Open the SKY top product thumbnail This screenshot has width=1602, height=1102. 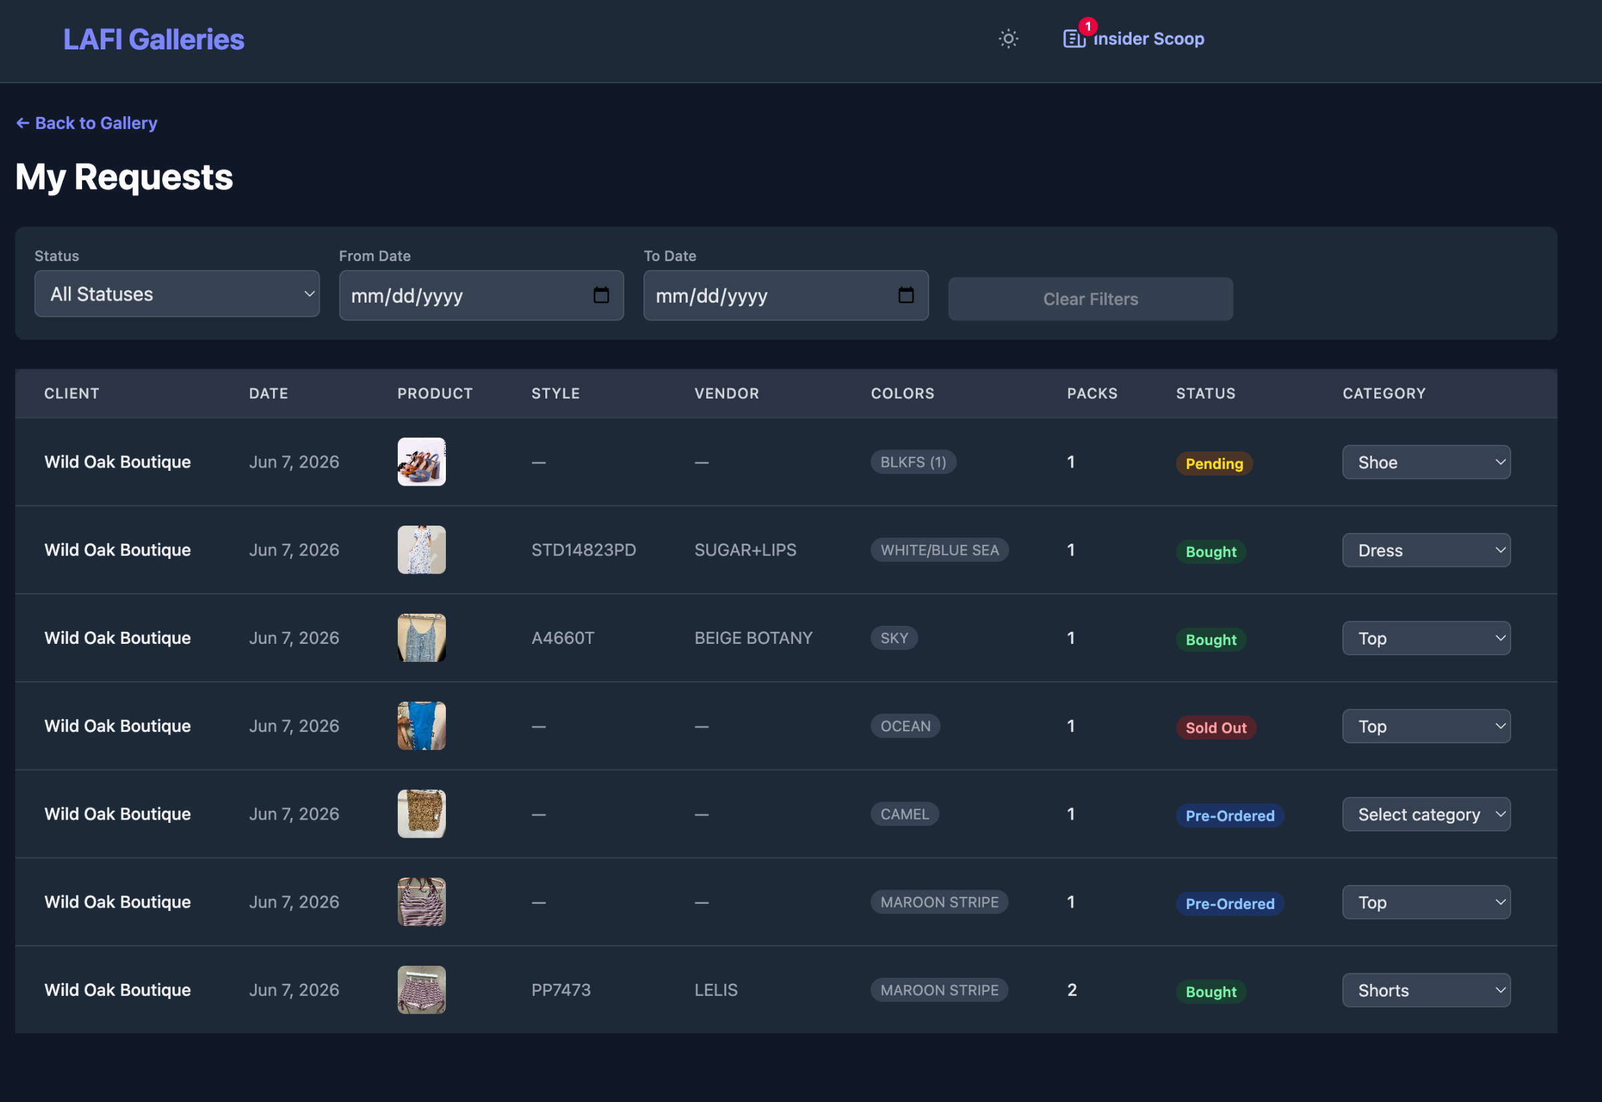(422, 638)
